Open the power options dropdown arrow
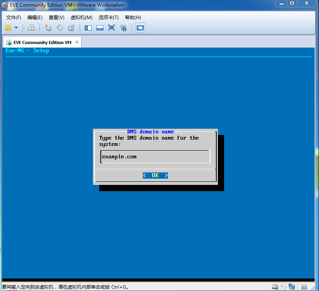Image resolution: width=319 pixels, height=291 pixels. [16, 28]
